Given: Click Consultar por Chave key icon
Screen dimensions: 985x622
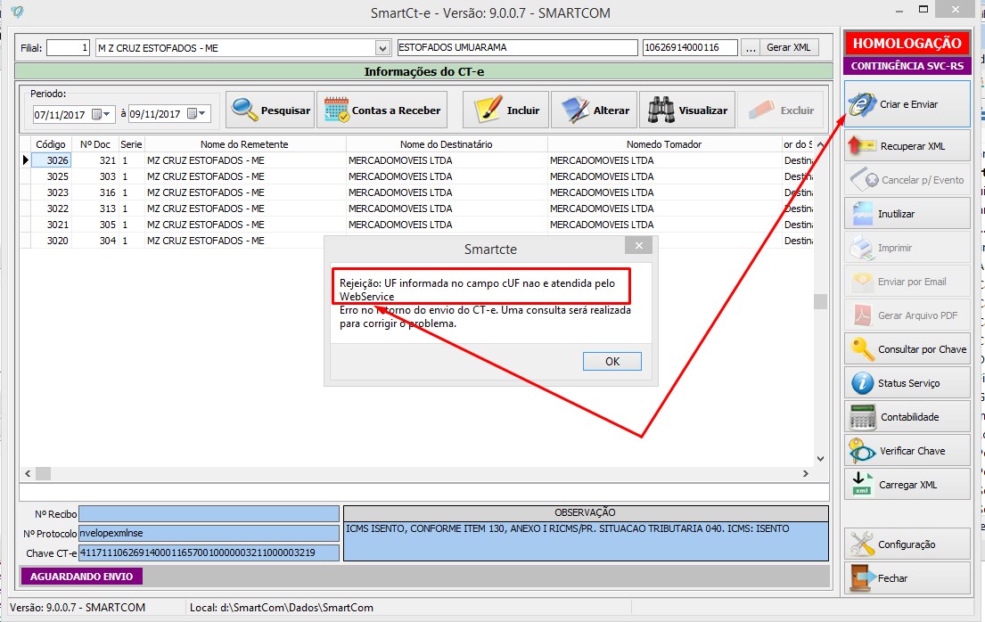Looking at the screenshot, I should point(863,349).
